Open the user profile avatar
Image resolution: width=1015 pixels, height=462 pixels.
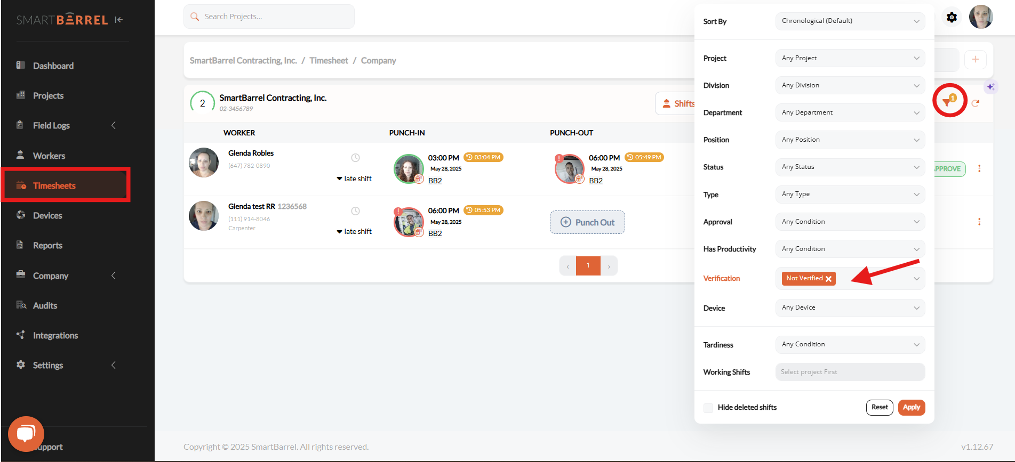tap(981, 17)
